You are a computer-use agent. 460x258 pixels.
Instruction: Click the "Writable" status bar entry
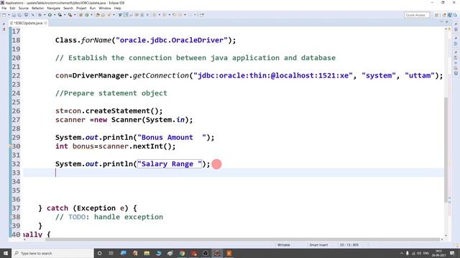[x=283, y=245]
